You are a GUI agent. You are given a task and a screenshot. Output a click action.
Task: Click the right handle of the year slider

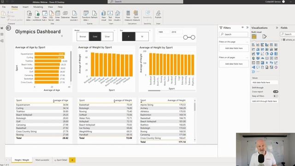pyautogui.click(x=193, y=37)
